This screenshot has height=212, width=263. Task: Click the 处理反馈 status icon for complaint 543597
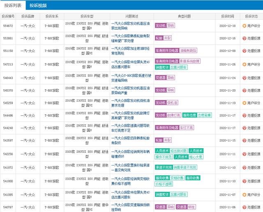245,140
